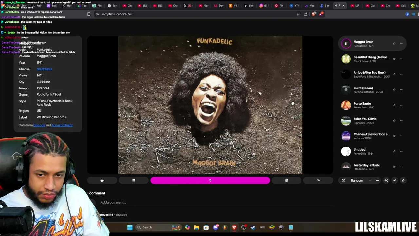Image resolution: width=419 pixels, height=236 pixels.
Task: Open the Random mode dropdown
Action: pyautogui.click(x=357, y=180)
